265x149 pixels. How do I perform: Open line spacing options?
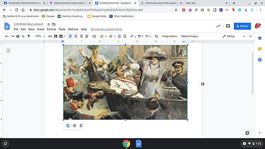pyautogui.click(x=94, y=36)
